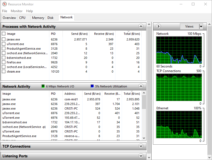Check the svchost.exe (NetworkService) checkbox
The width and height of the screenshot is (212, 160).
(4, 53)
